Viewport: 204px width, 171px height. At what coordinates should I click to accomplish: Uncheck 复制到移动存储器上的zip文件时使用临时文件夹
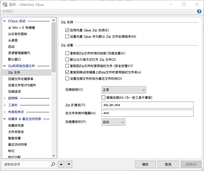[x=67, y=72]
